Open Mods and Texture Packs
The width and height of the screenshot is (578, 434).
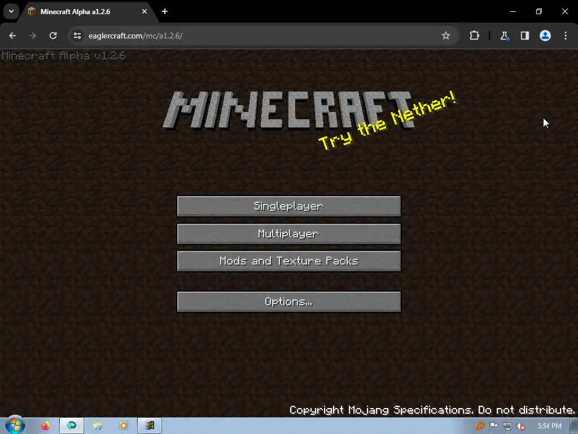(288, 261)
